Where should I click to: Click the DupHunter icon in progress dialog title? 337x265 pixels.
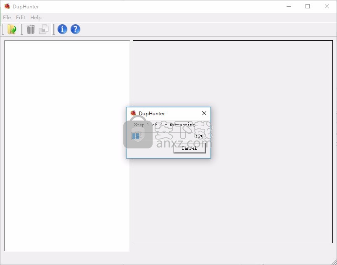[133, 113]
